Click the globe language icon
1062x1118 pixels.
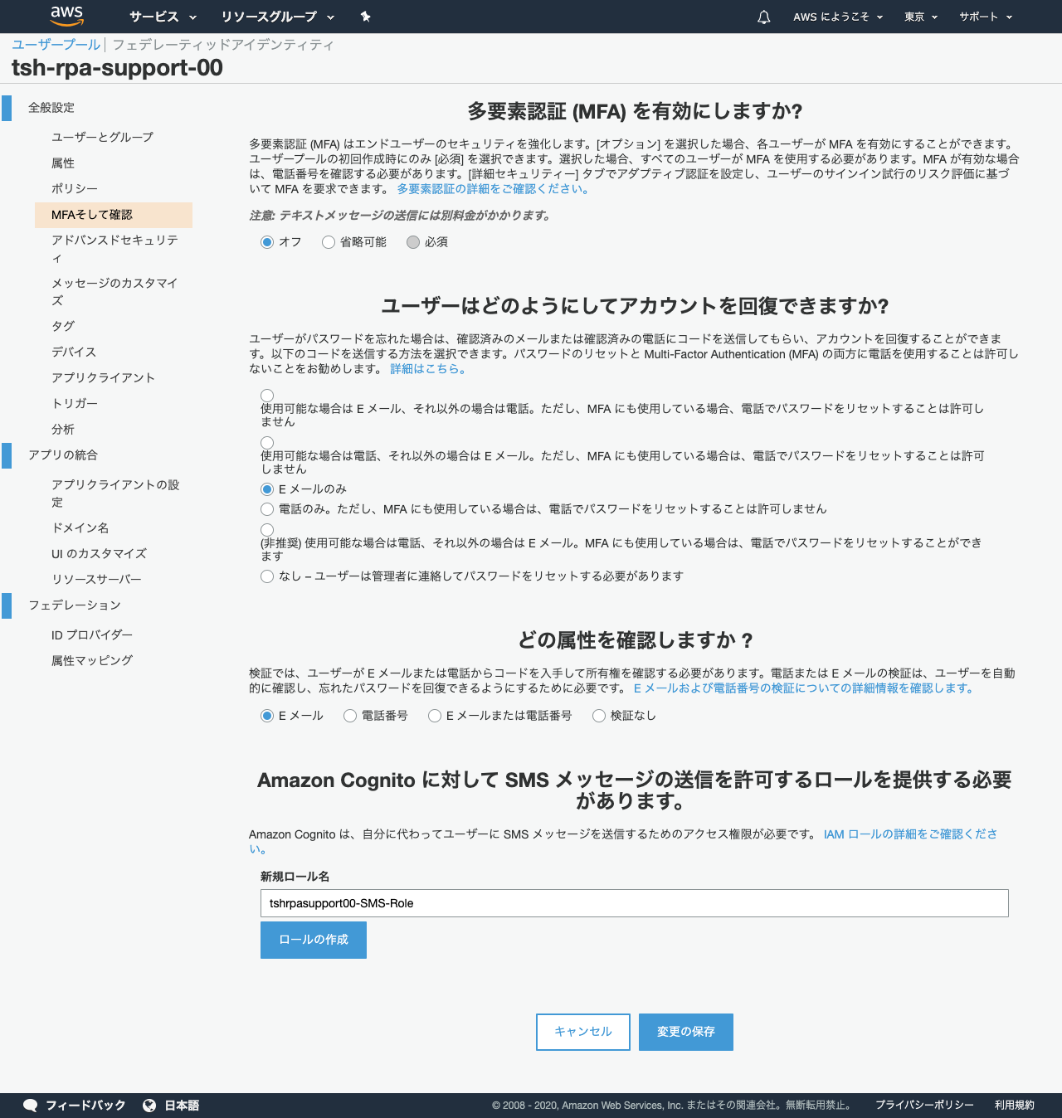point(149,1105)
